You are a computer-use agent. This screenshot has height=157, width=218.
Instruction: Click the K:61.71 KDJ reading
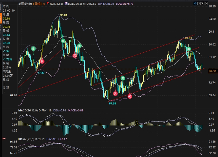[x=40, y=139]
